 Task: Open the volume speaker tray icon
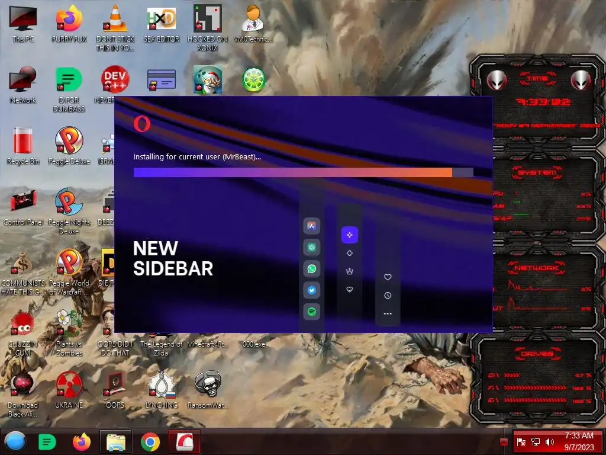[x=549, y=442]
